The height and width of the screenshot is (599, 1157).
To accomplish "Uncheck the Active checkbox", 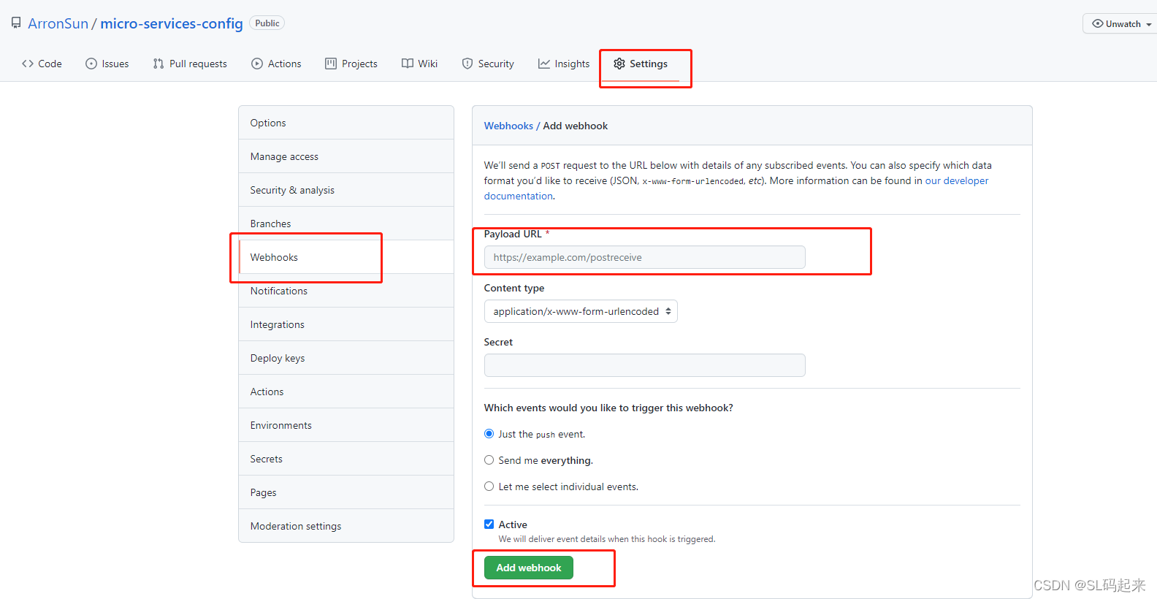I will point(489,524).
